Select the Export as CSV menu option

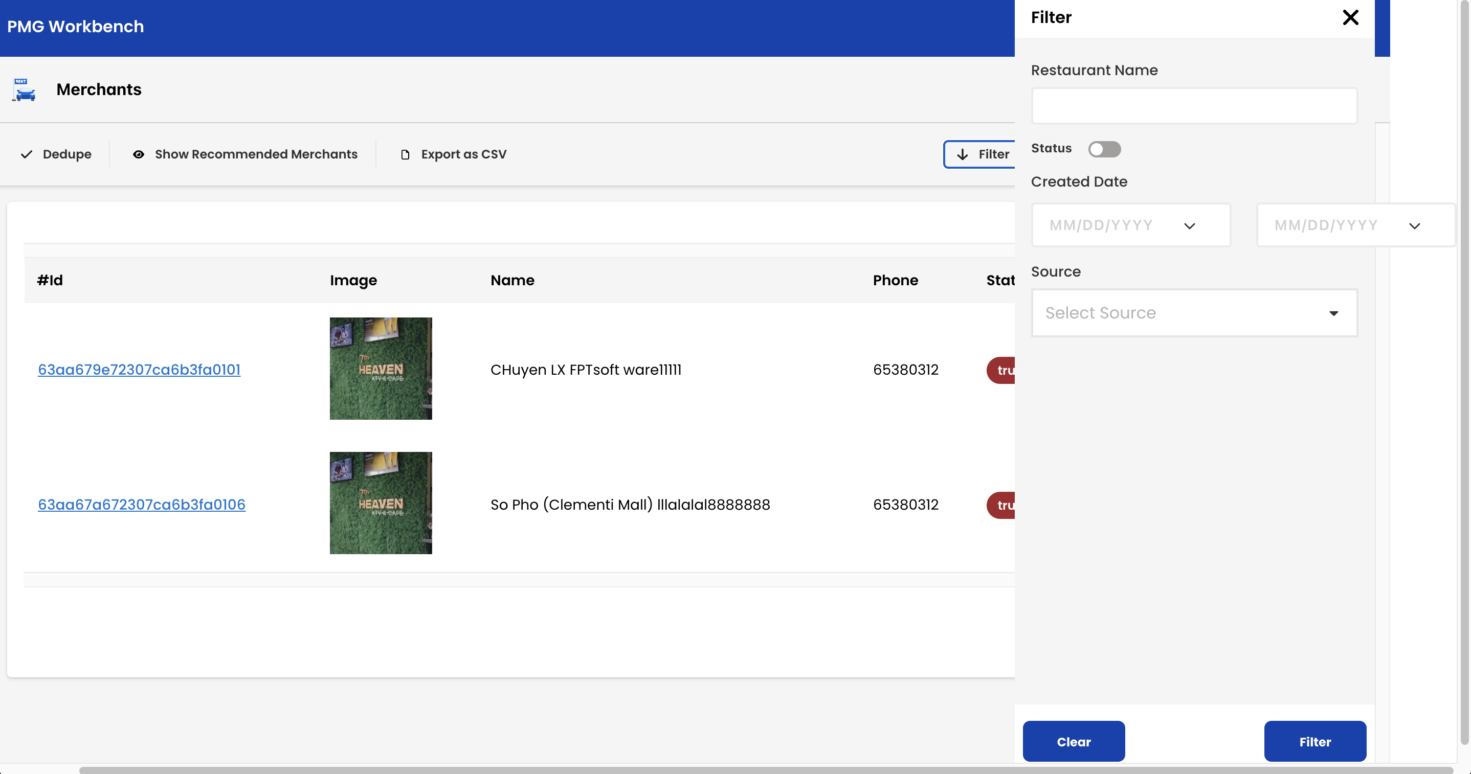[464, 154]
